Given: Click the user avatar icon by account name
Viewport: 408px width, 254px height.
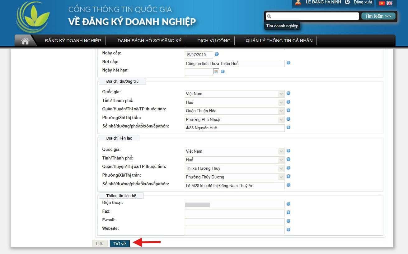Looking at the screenshot, I should 298,2.
